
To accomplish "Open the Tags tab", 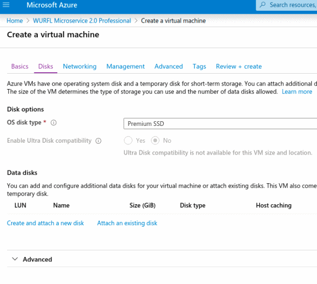I will pyautogui.click(x=199, y=67).
